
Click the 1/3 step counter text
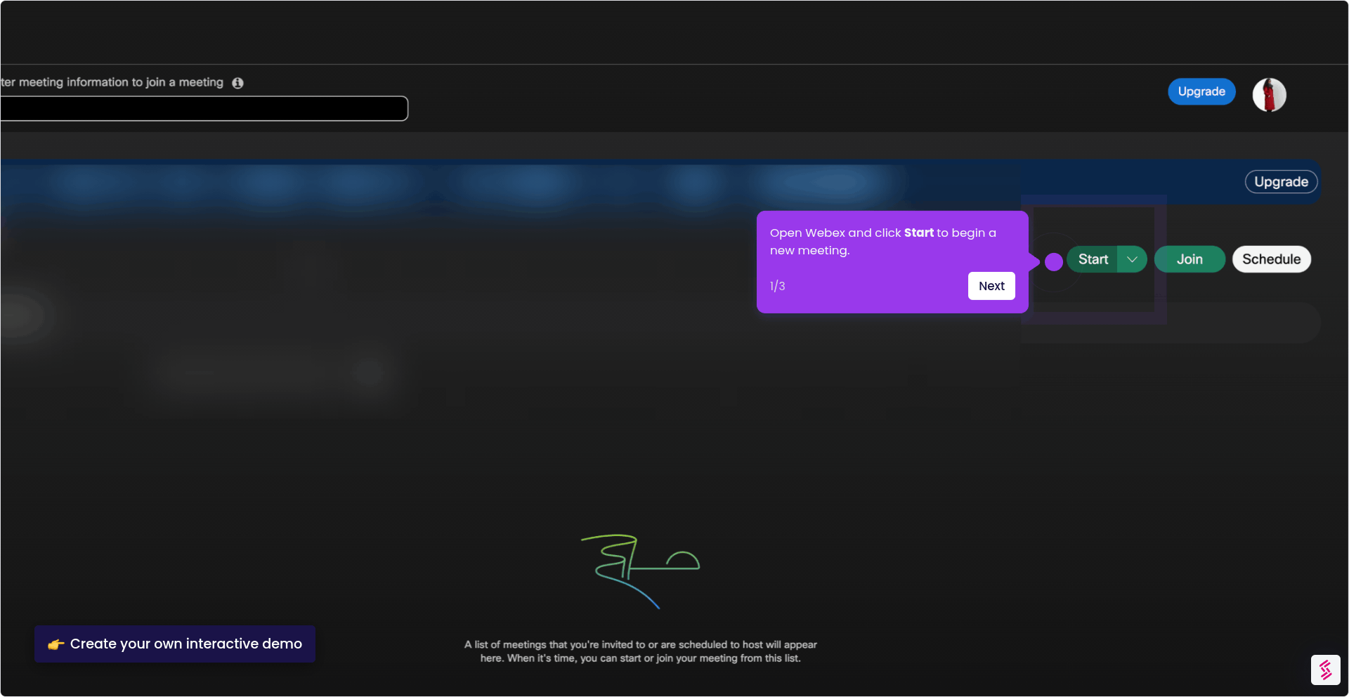[777, 286]
